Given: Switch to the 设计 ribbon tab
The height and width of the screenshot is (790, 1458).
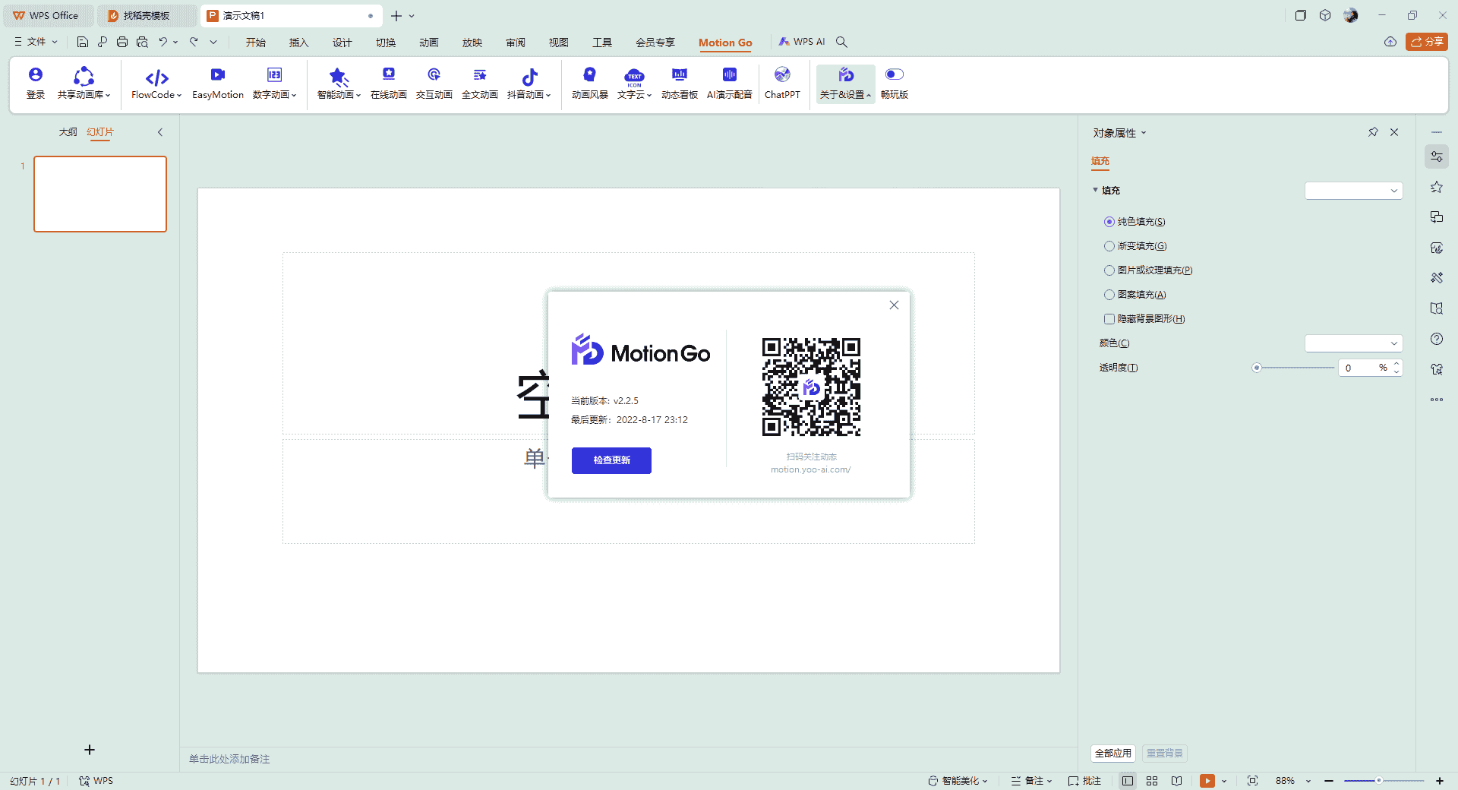Looking at the screenshot, I should [x=341, y=43].
